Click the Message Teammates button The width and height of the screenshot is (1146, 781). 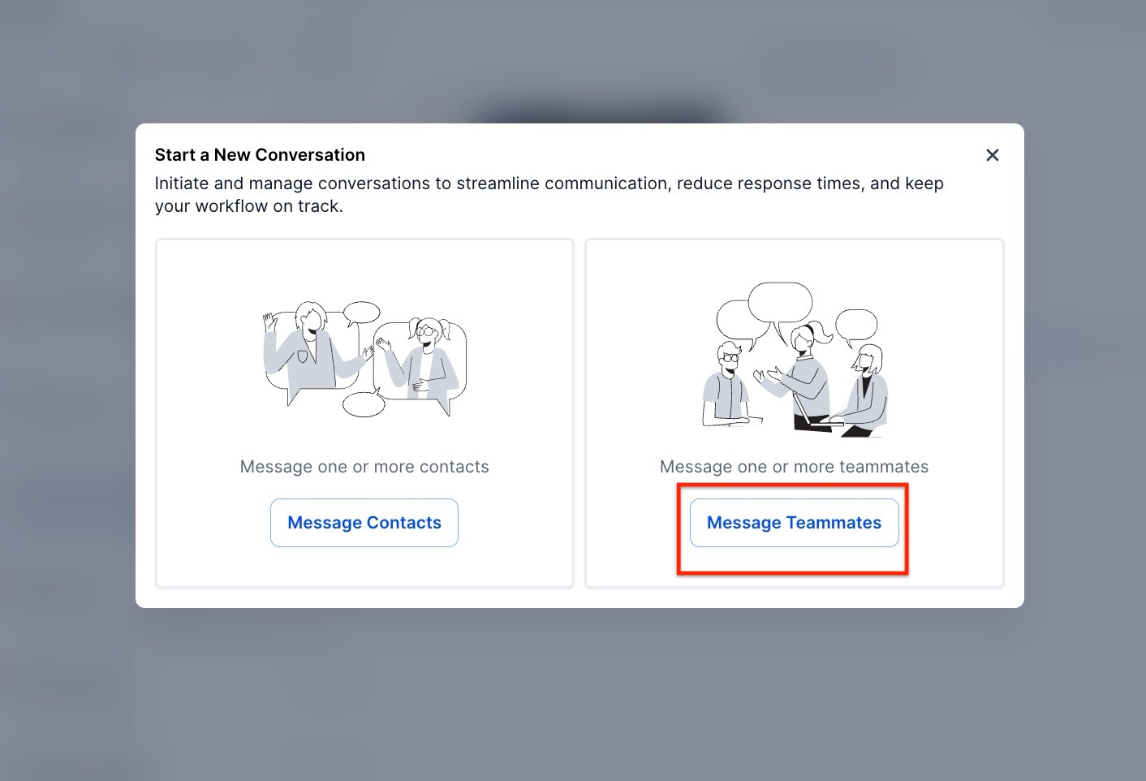coord(794,523)
